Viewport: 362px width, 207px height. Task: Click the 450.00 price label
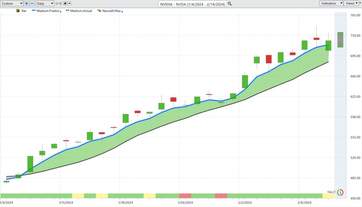click(x=355, y=198)
